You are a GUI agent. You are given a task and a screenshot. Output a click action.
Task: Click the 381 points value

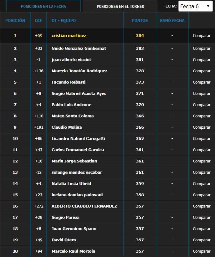click(140, 60)
